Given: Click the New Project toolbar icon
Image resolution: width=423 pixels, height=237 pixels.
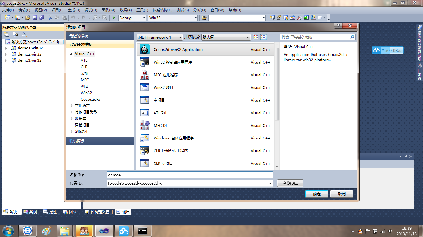Looking at the screenshot, I should [7, 18].
